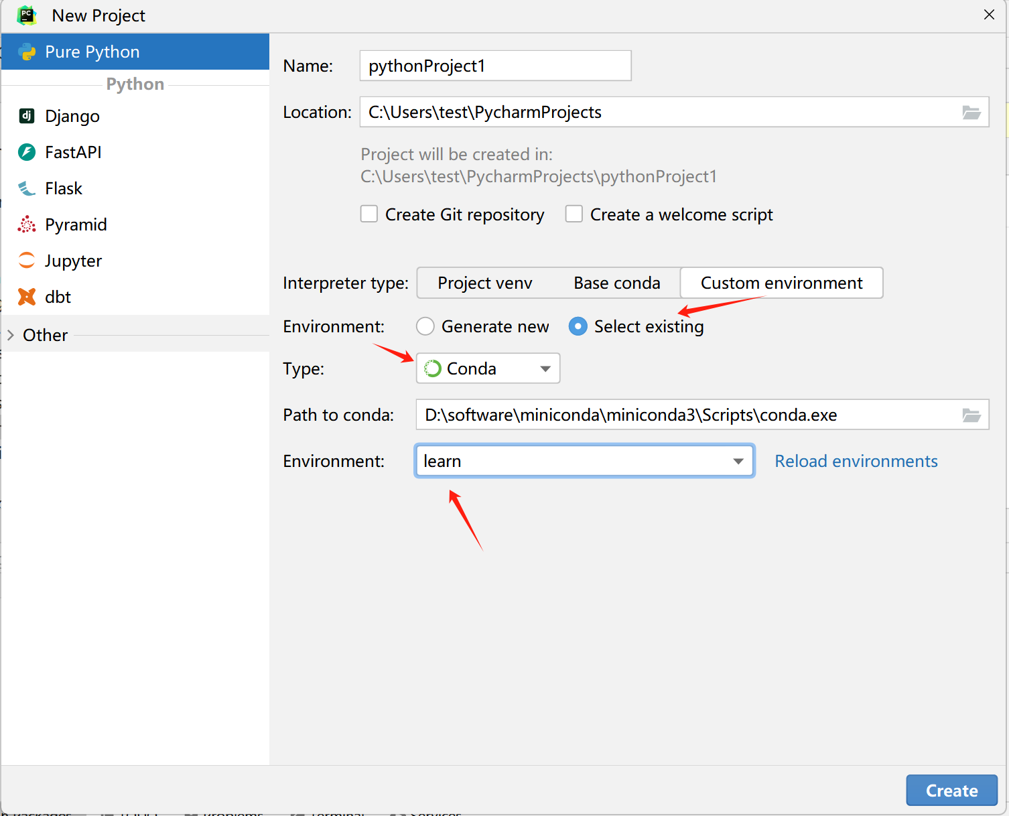
Task: Select the Pyramid label in project list
Action: [76, 225]
